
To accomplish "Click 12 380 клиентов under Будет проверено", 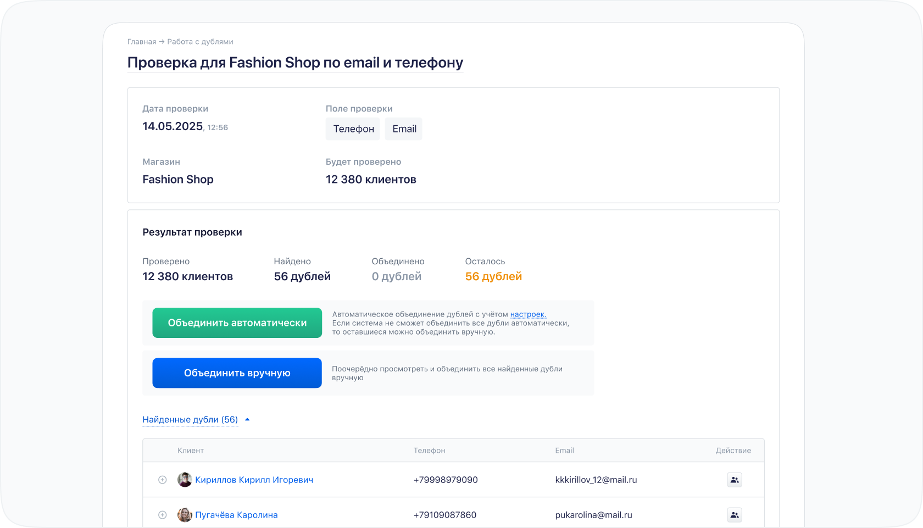I will (371, 180).
